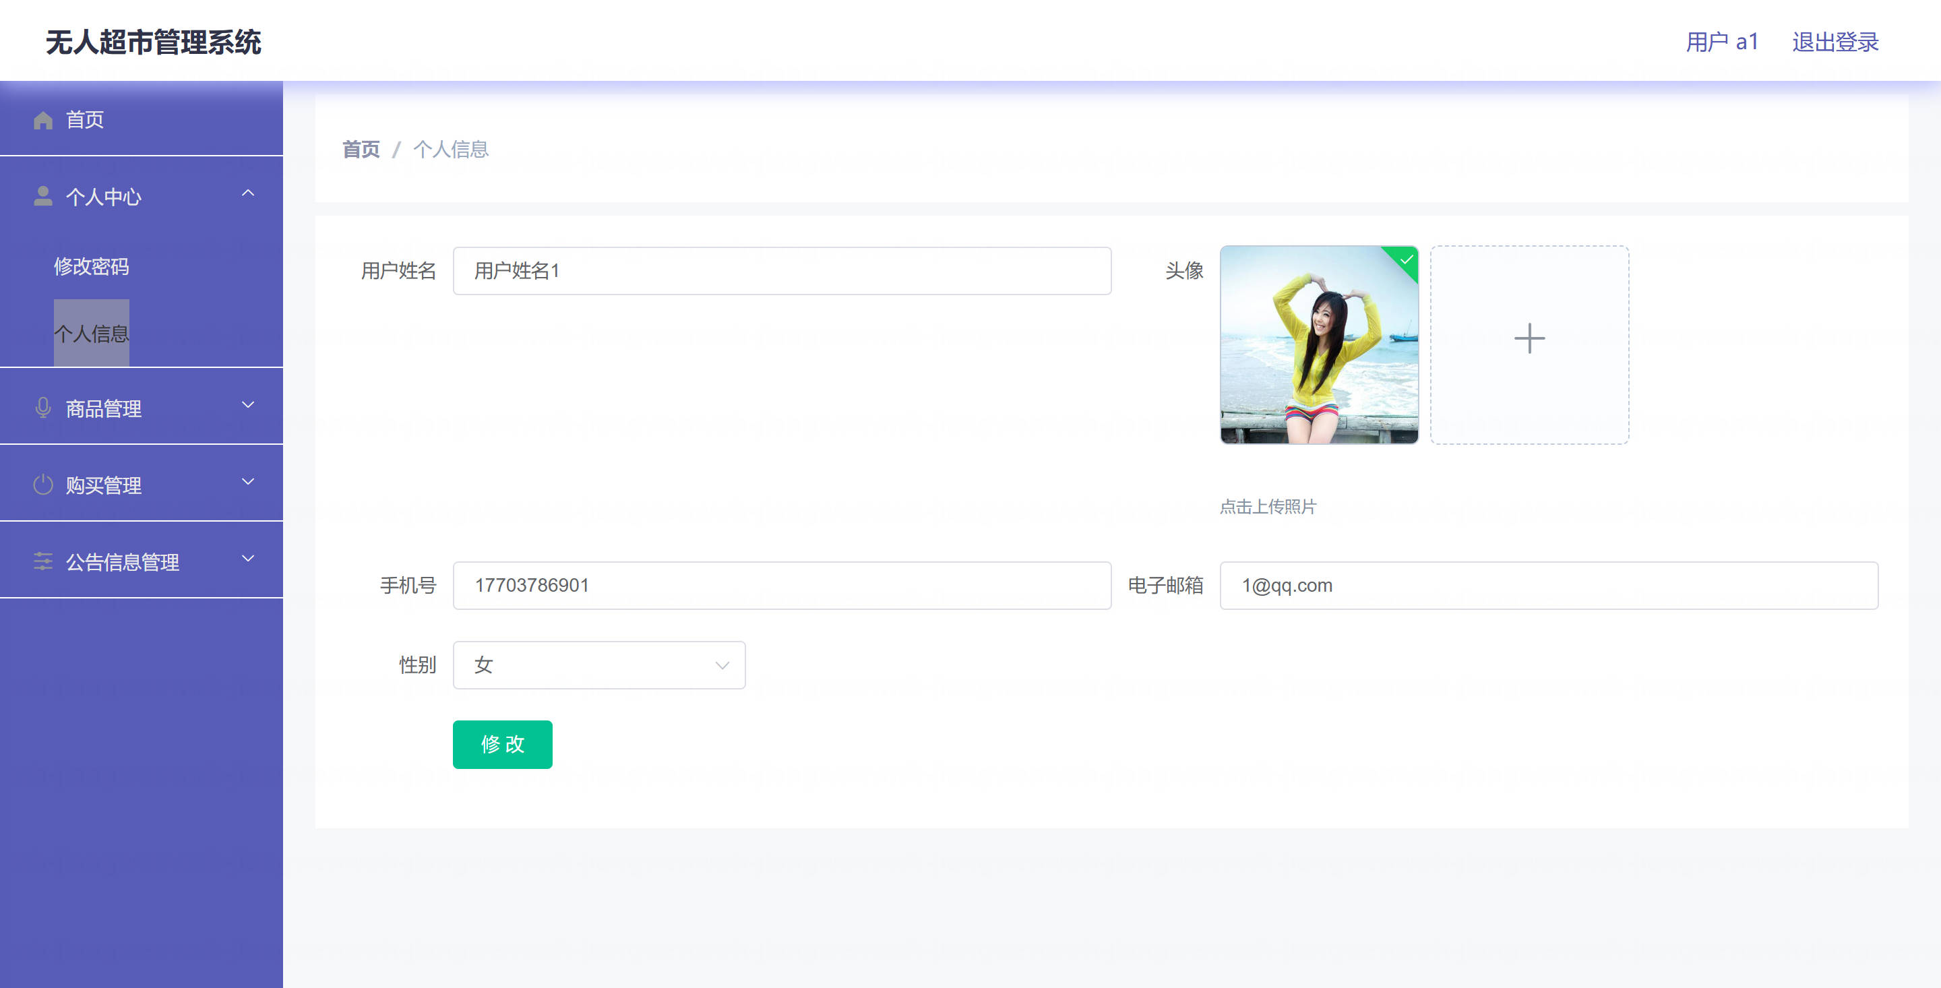
Task: Expand the 商品管理 menu chevron
Action: click(x=248, y=404)
